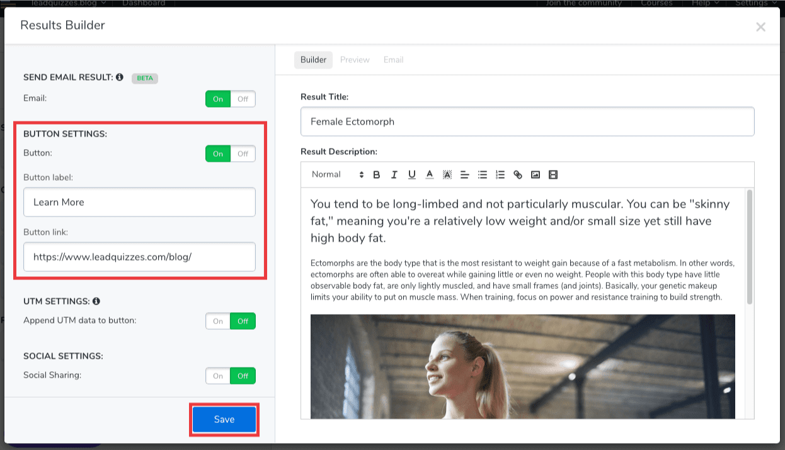Switch to the Builder tab
Image resolution: width=785 pixels, height=450 pixels.
pos(313,60)
